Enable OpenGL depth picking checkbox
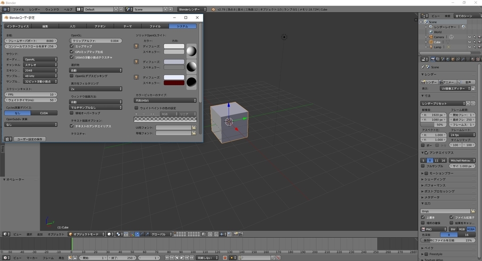This screenshot has height=261, width=482. [72, 76]
